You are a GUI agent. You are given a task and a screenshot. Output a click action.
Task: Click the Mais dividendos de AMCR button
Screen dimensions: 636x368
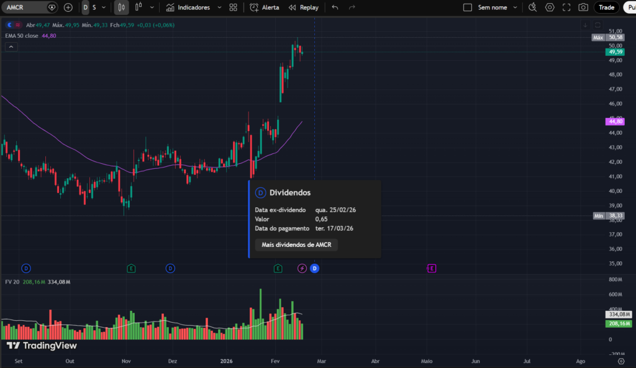pos(296,245)
